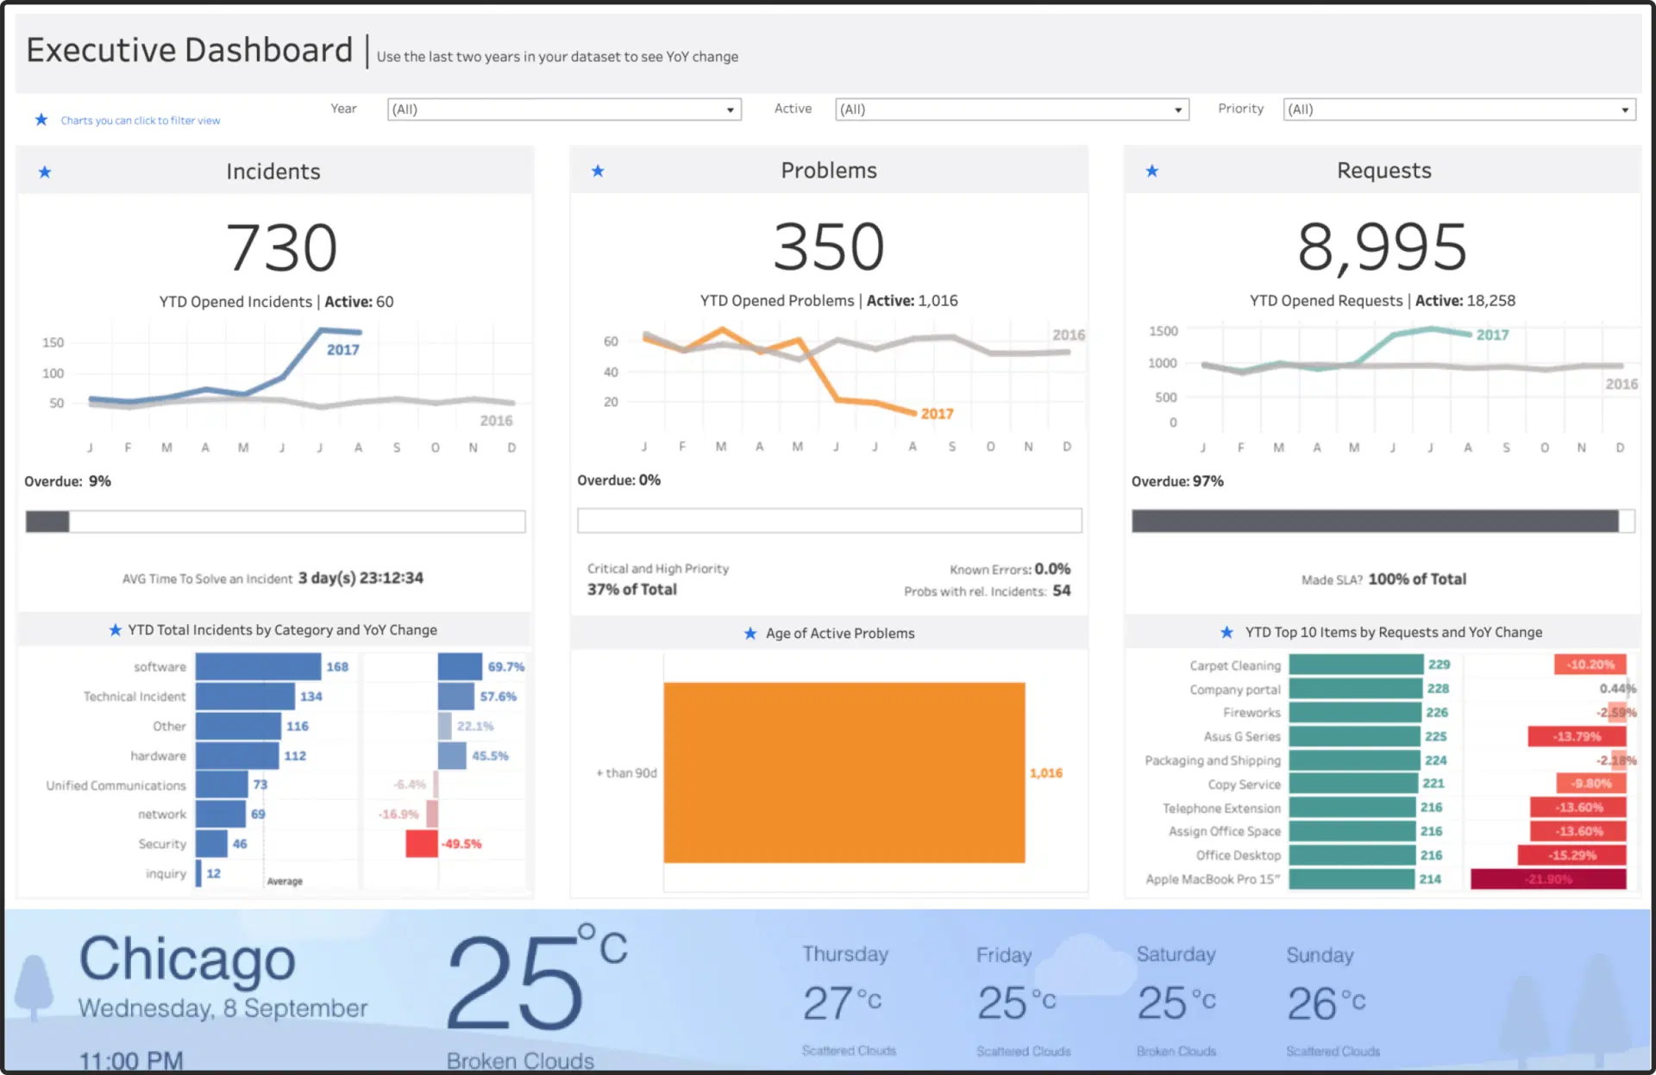Screen dimensions: 1656x1075
Task: Select the Security -49.5% red change bar
Action: 421,844
